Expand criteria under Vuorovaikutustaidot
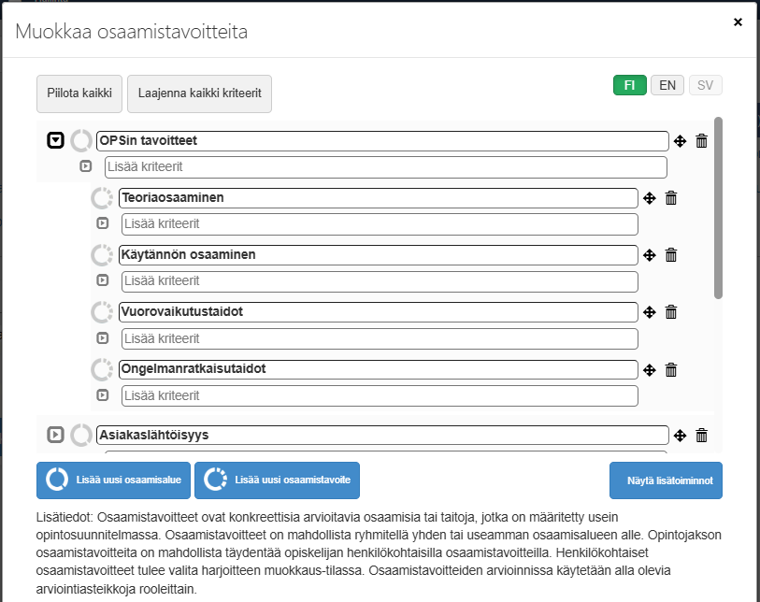The height and width of the screenshot is (602, 760). (103, 338)
